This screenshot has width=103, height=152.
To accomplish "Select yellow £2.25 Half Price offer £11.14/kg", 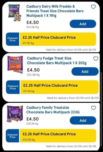I will [59, 87].
